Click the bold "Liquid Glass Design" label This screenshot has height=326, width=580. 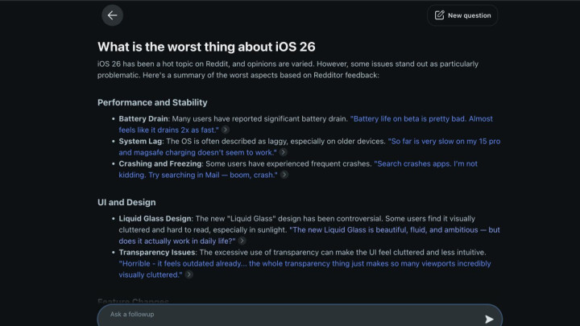(x=155, y=219)
